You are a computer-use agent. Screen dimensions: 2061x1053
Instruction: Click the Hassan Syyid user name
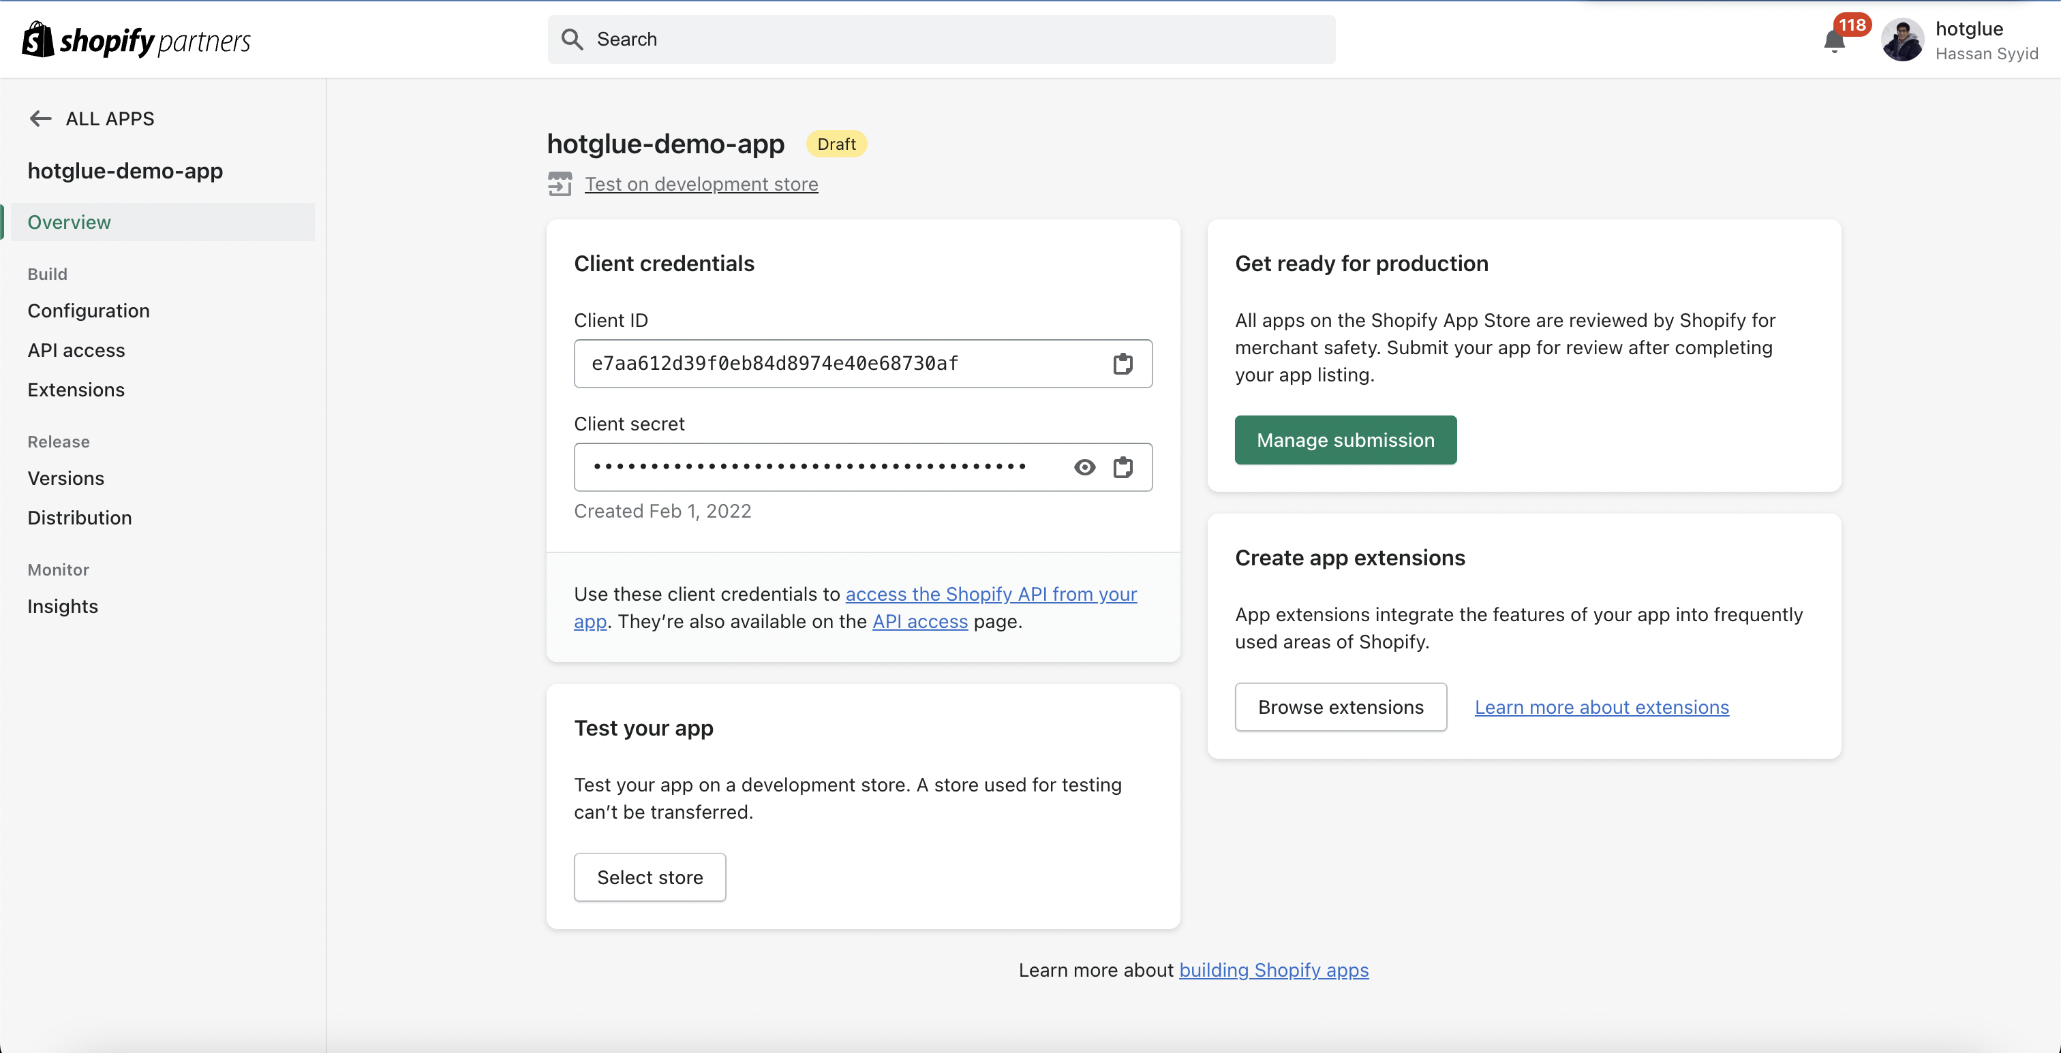click(x=1986, y=54)
